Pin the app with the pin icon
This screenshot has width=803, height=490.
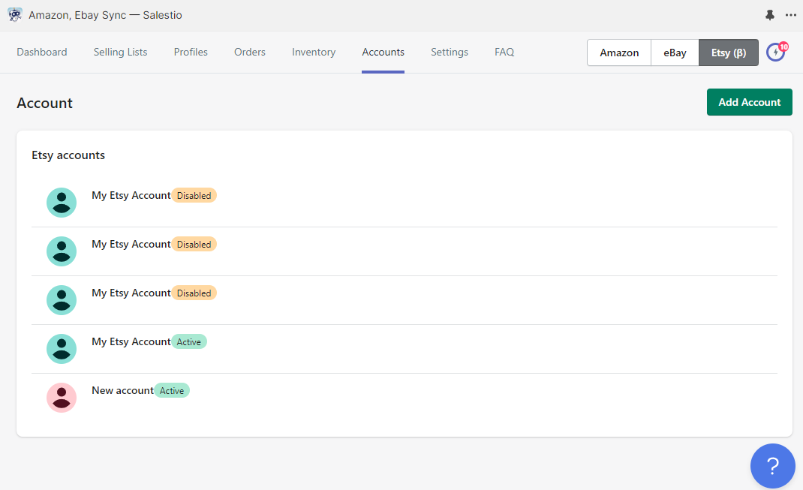[769, 15]
